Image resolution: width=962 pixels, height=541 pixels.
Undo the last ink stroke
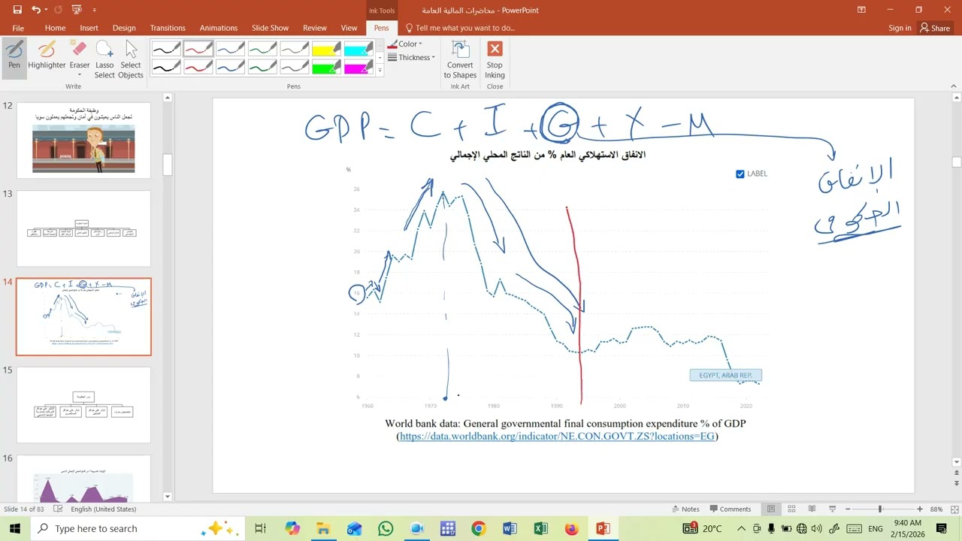[35, 10]
